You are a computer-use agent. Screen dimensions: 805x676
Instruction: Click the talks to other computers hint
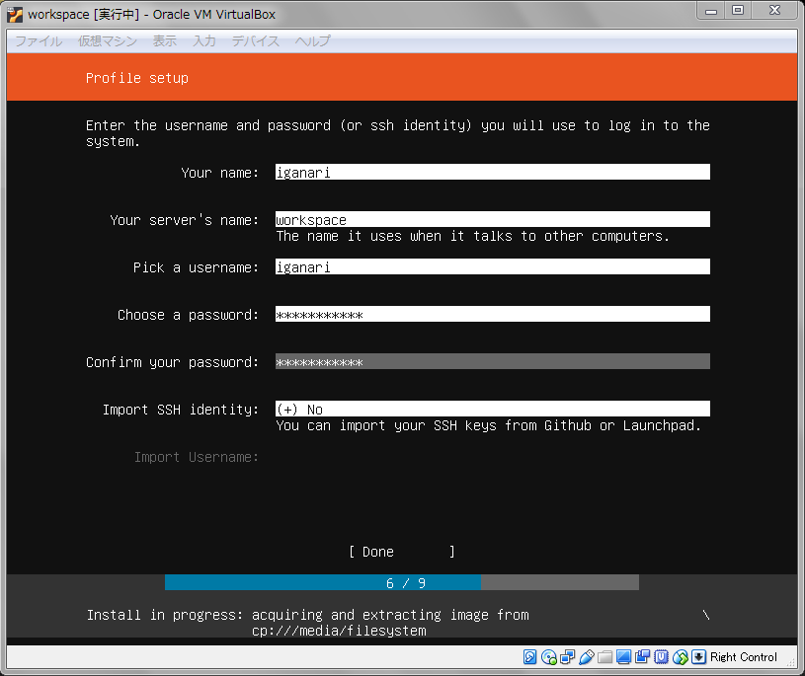pos(473,236)
